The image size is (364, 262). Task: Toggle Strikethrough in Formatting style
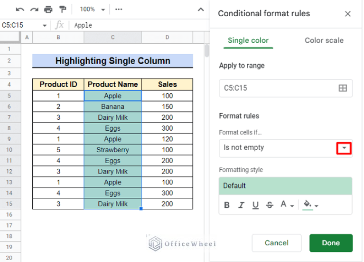[270, 205]
